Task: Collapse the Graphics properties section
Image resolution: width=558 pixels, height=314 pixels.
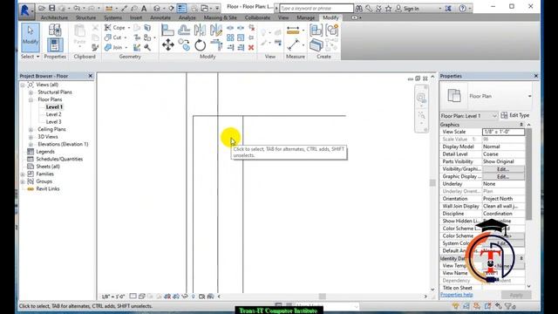Action: click(x=521, y=125)
